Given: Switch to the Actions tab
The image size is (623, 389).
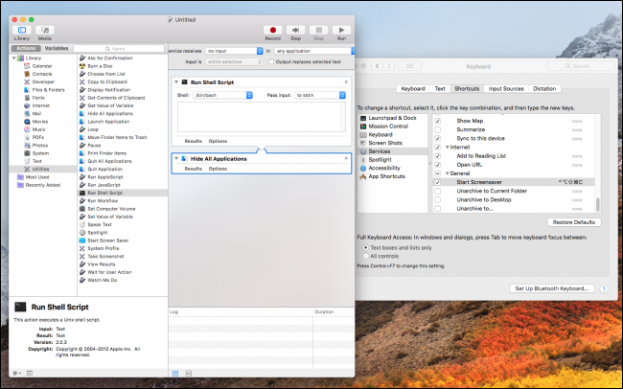Looking at the screenshot, I should 26,48.
